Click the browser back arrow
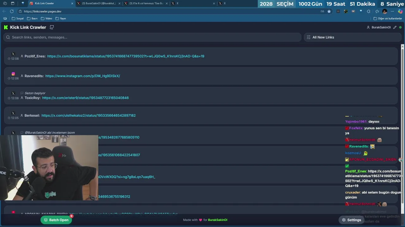The height and width of the screenshot is (227, 405). [4, 11]
